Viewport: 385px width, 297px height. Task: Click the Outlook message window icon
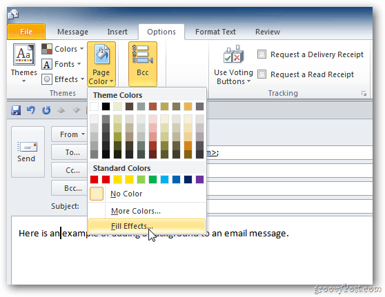(x=13, y=14)
